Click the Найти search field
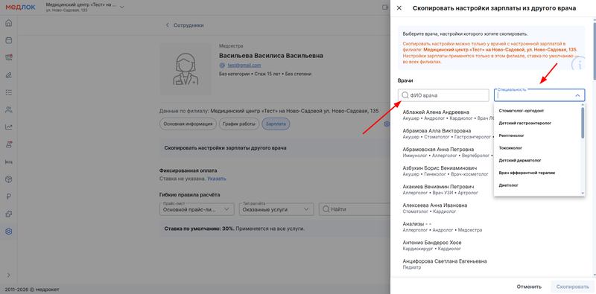 pyautogui.click(x=355, y=209)
